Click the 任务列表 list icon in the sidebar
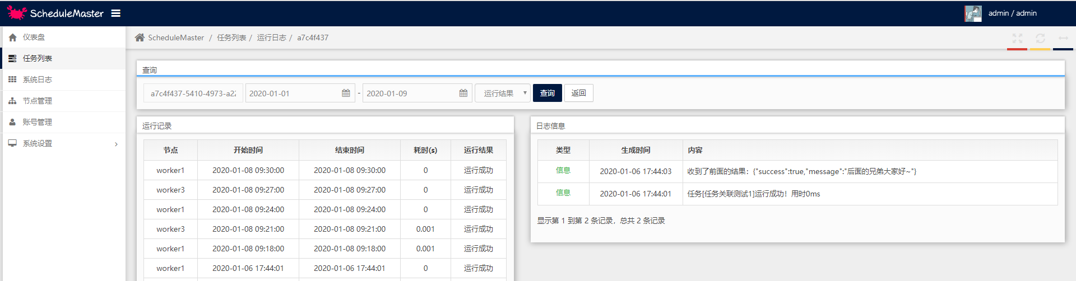The height and width of the screenshot is (281, 1076). pyautogui.click(x=12, y=58)
